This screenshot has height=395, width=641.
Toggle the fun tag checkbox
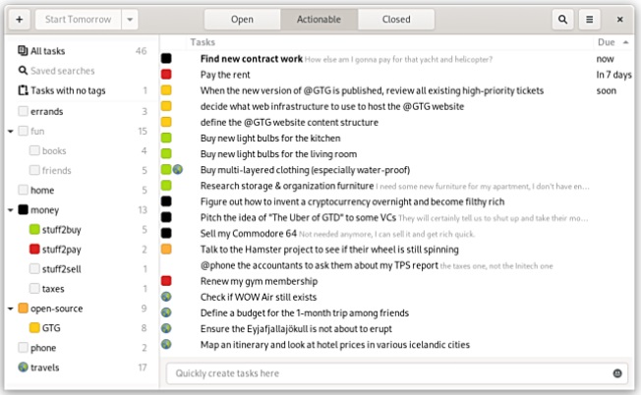pyautogui.click(x=24, y=131)
